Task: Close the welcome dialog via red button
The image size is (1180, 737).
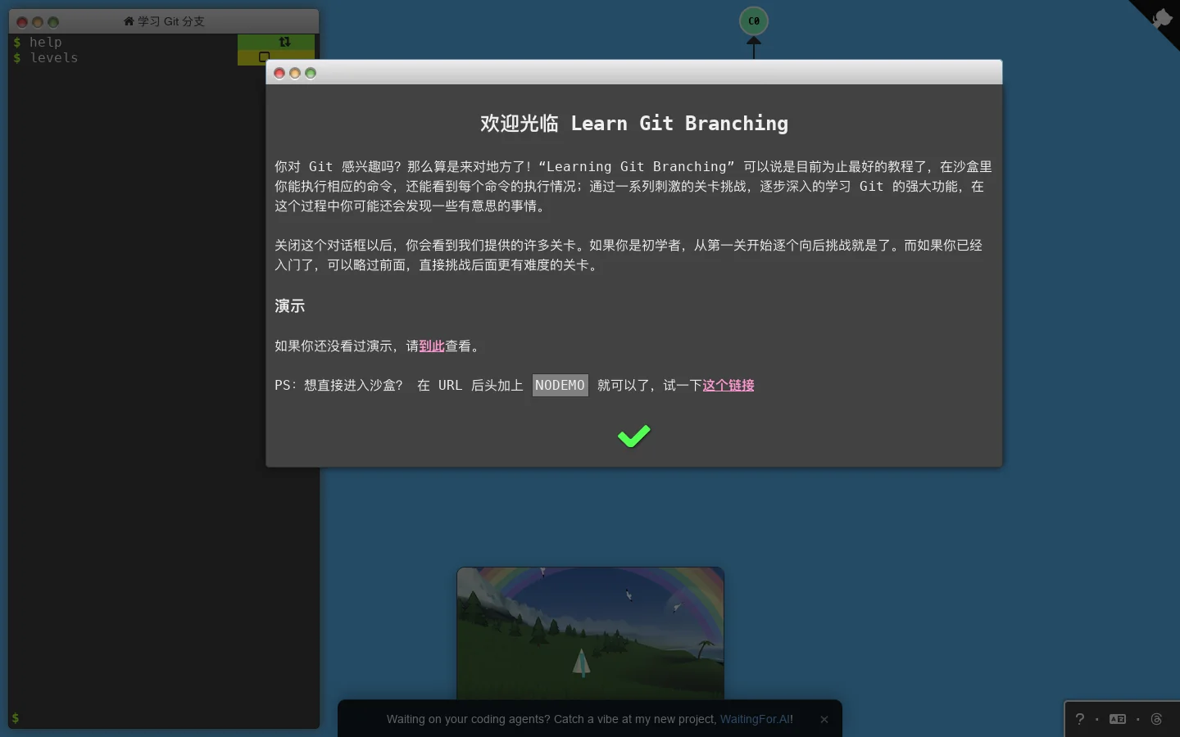Action: [279, 73]
